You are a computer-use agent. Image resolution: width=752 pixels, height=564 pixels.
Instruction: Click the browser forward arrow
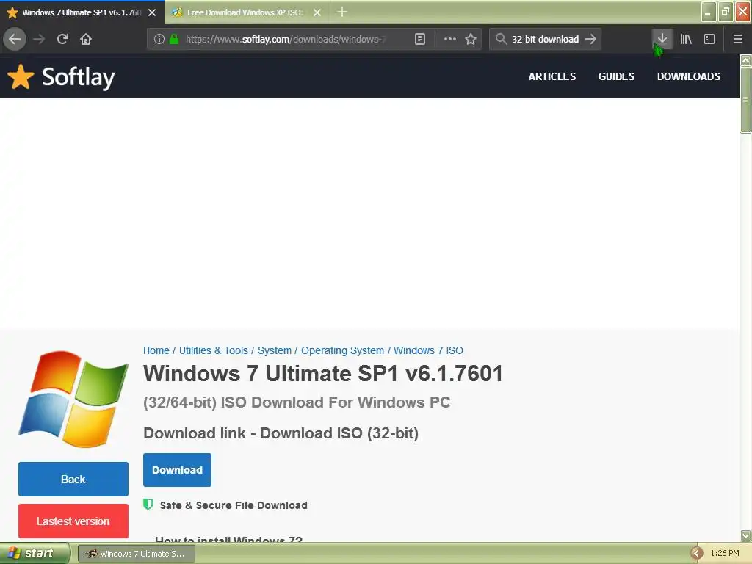39,39
